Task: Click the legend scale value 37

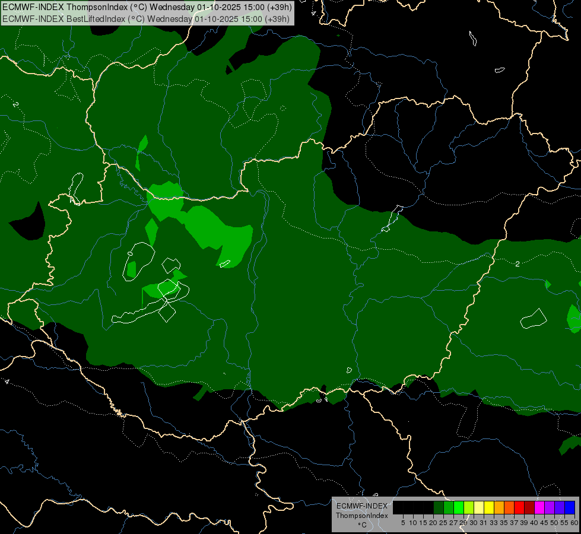Action: 514,523
